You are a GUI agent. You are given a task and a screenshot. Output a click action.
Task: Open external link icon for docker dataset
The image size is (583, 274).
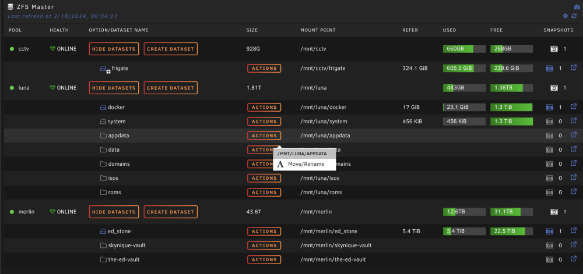(574, 106)
